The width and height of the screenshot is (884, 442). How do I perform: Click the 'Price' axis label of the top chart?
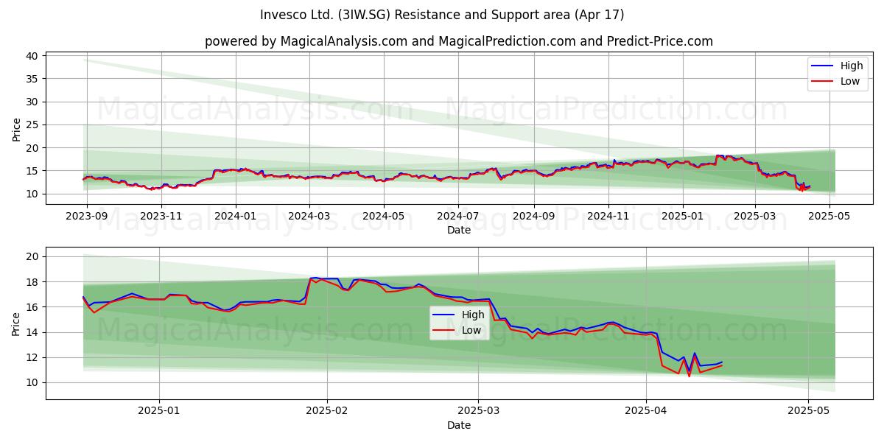(x=16, y=129)
